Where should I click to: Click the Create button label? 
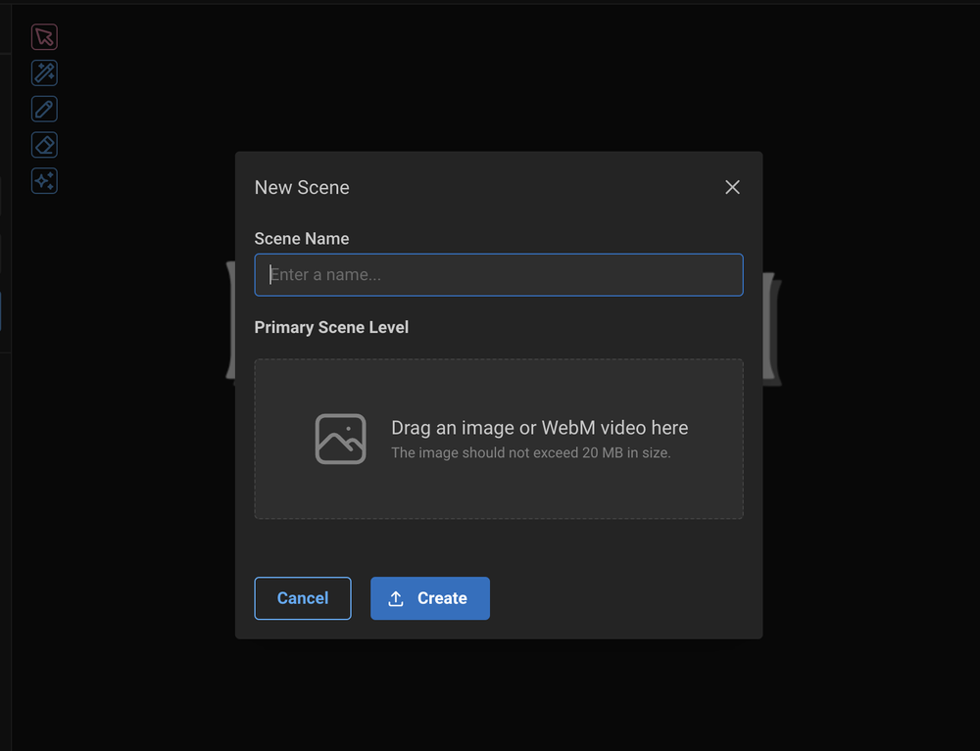tap(442, 598)
